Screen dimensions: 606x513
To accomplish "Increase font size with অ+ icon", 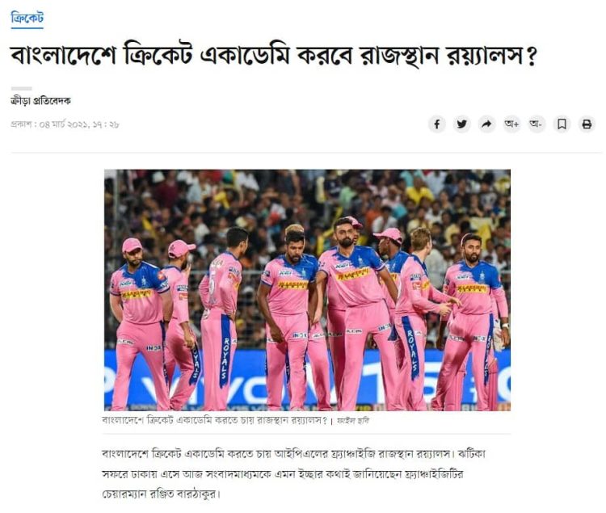I will (511, 124).
